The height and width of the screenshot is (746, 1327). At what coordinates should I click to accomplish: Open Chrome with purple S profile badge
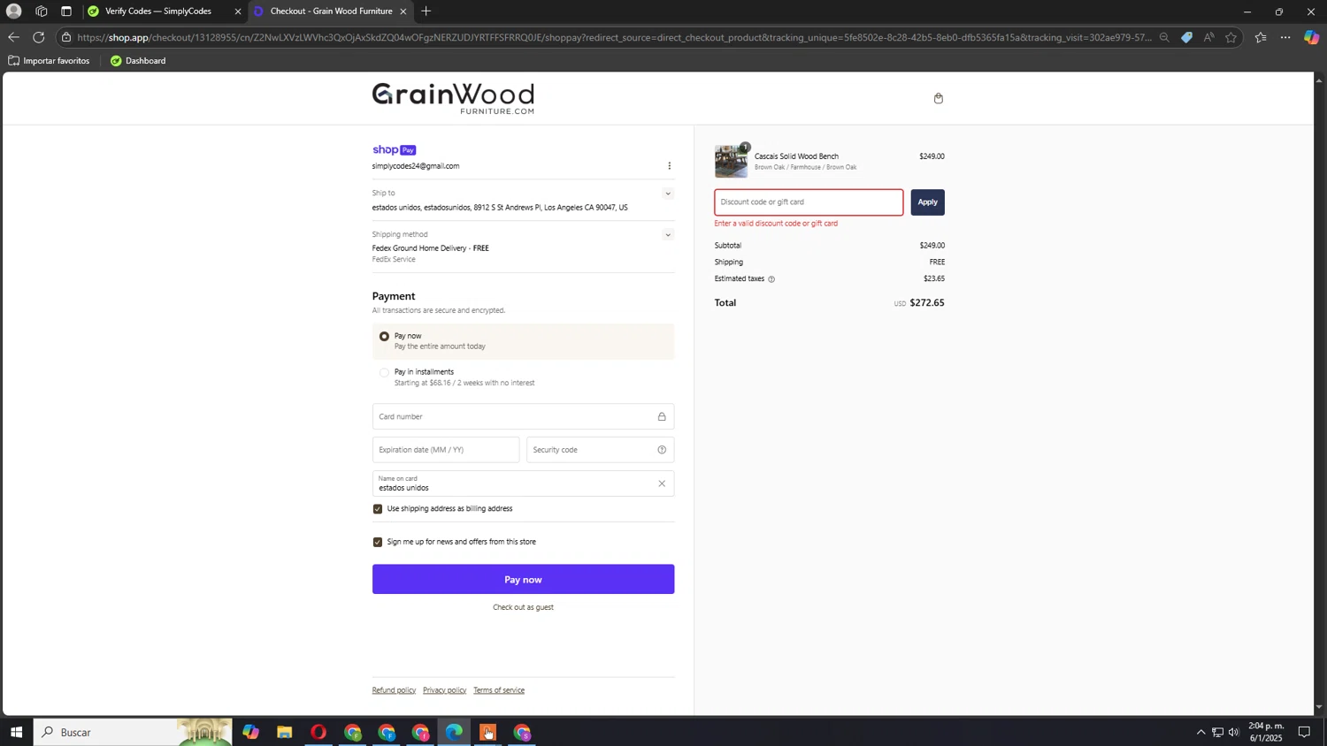click(x=522, y=732)
